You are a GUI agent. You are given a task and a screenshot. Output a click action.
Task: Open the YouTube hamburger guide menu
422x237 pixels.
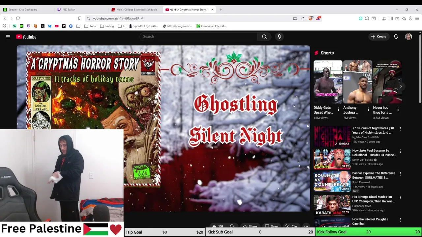[x=8, y=37]
